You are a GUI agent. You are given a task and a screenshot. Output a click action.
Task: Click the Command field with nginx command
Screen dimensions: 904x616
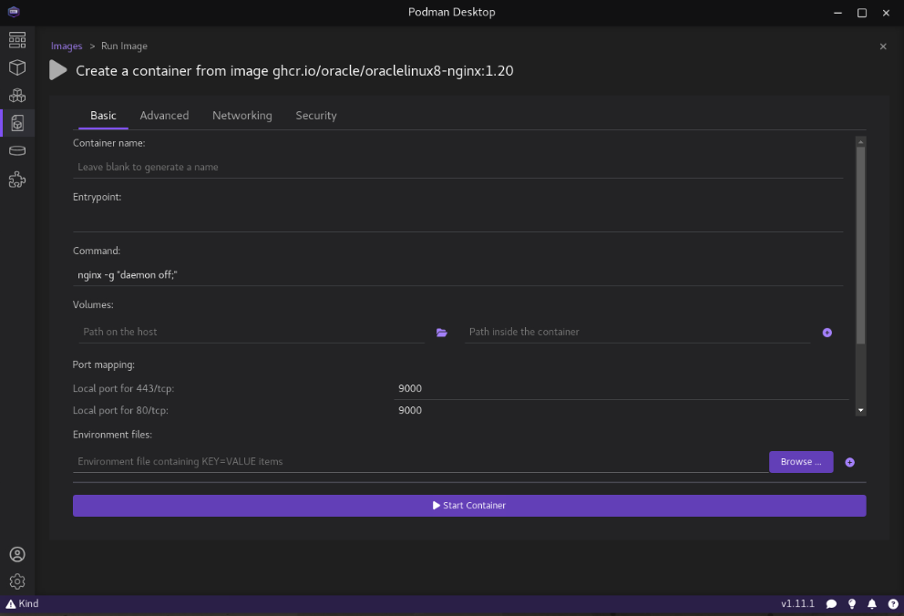(457, 275)
